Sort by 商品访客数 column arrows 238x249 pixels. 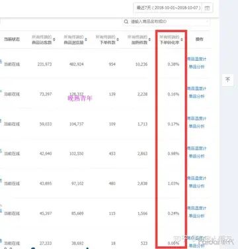(x=54, y=40)
